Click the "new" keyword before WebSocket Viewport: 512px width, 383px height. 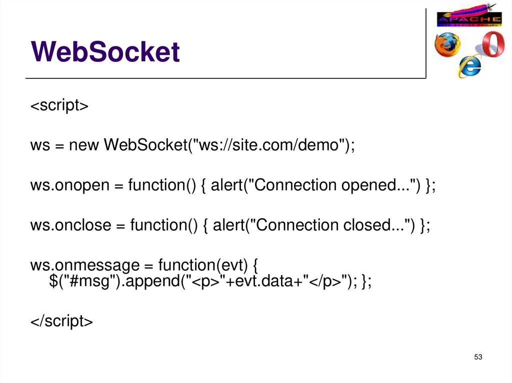pos(84,145)
